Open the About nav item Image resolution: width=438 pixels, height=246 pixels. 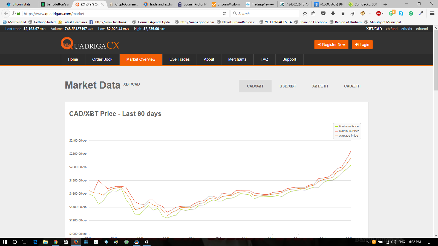[209, 59]
